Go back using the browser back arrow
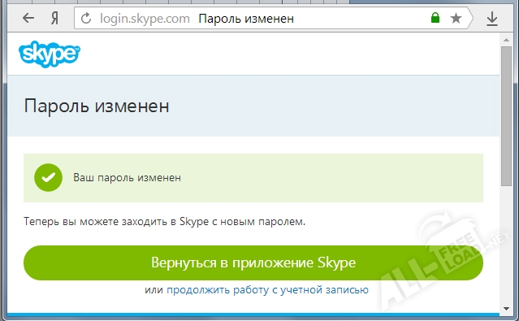519x321 pixels. (28, 18)
